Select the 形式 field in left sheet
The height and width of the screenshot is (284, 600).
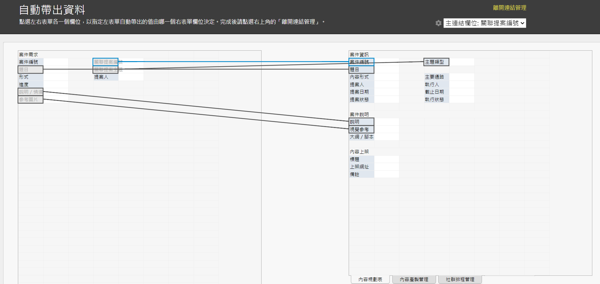30,77
